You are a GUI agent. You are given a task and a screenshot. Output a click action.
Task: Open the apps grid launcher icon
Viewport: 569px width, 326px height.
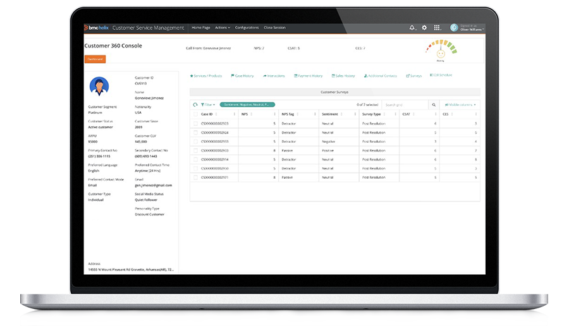[436, 28]
